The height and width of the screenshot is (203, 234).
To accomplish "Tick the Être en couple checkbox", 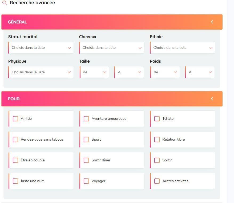I will pos(15,160).
